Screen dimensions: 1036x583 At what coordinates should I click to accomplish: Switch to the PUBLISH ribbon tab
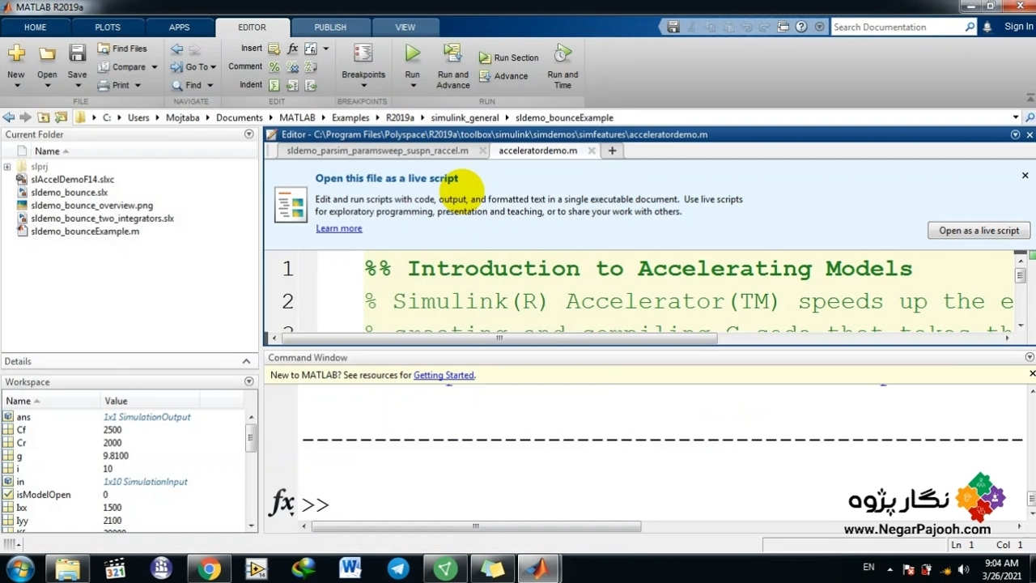coord(330,27)
